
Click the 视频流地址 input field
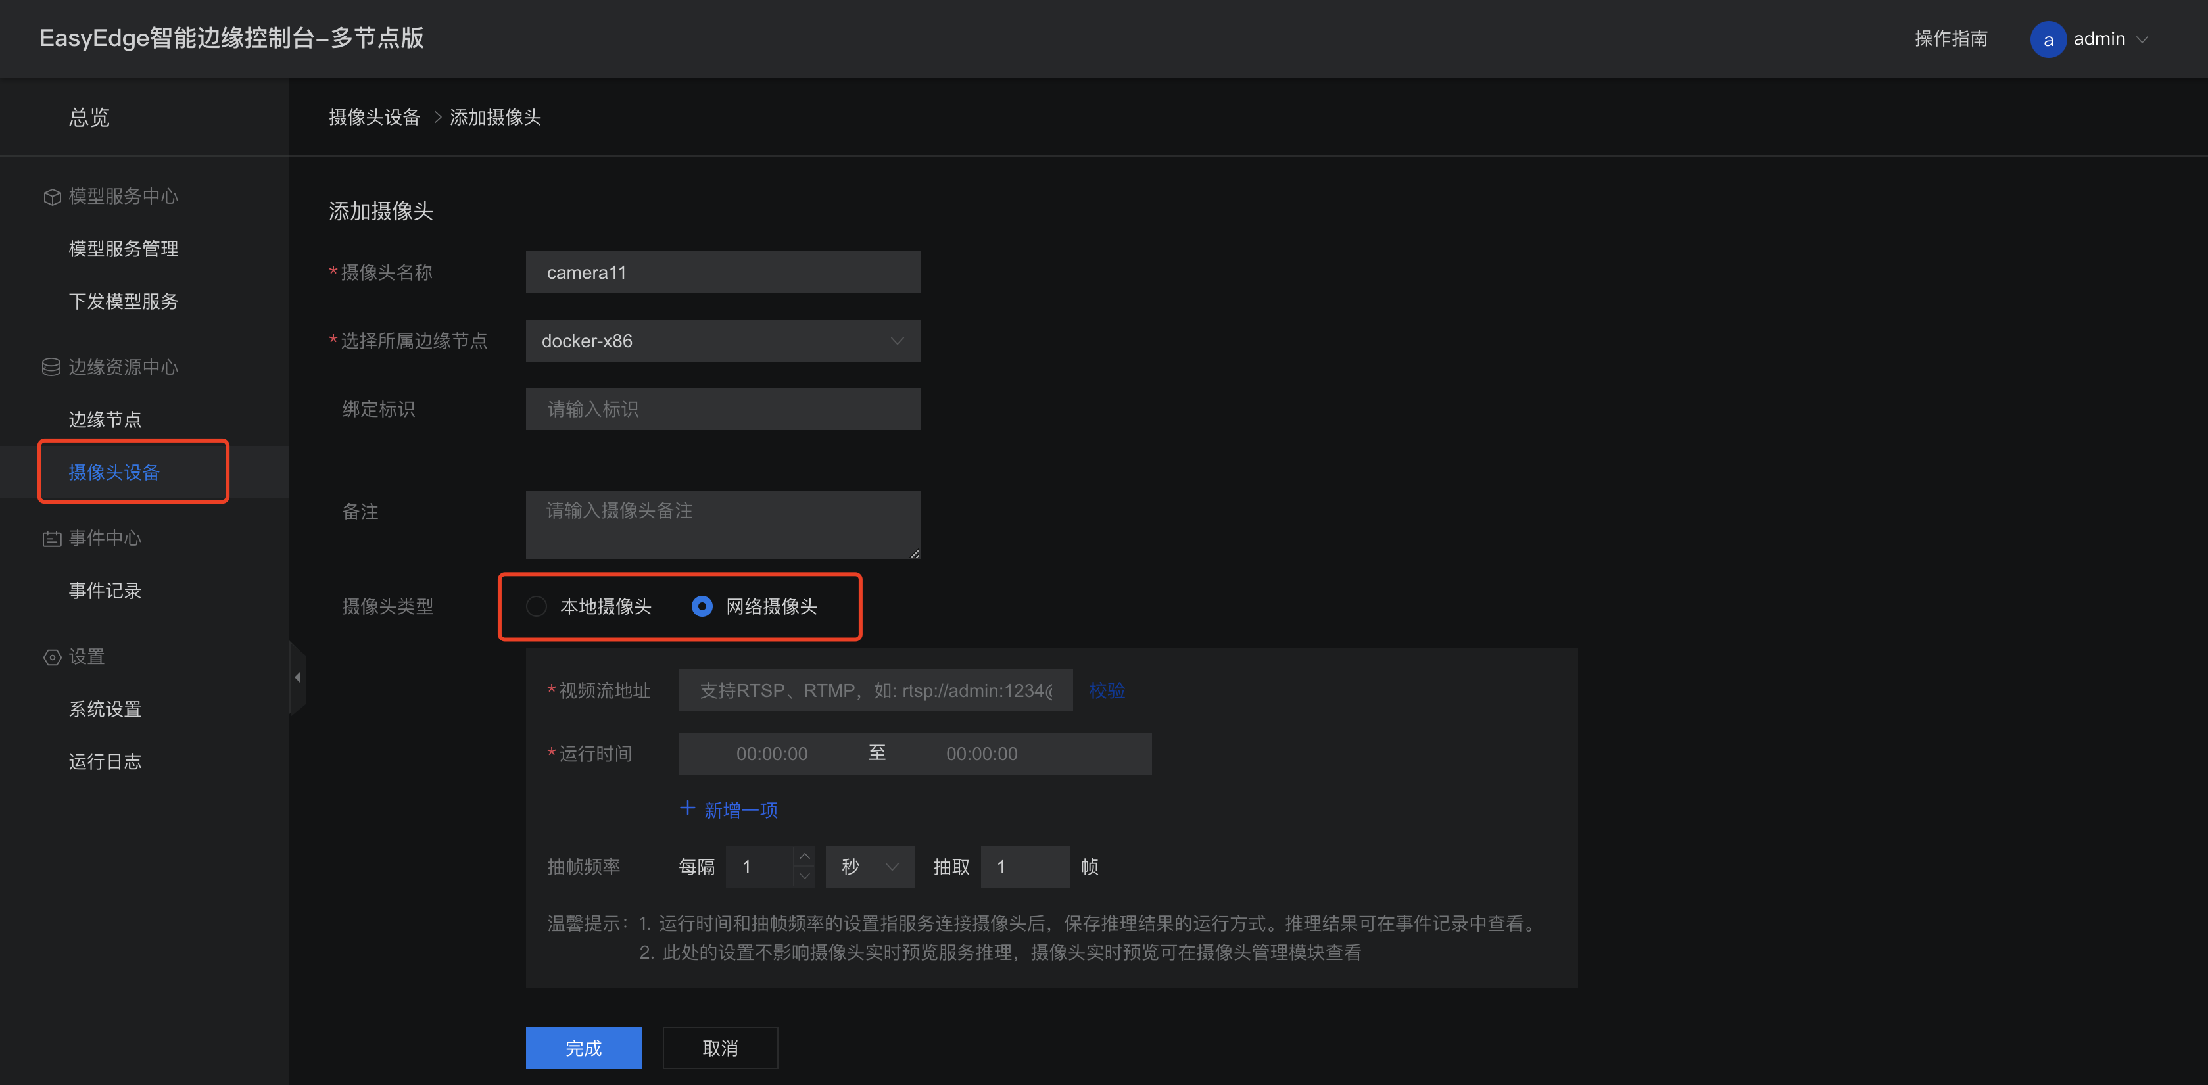pos(875,690)
